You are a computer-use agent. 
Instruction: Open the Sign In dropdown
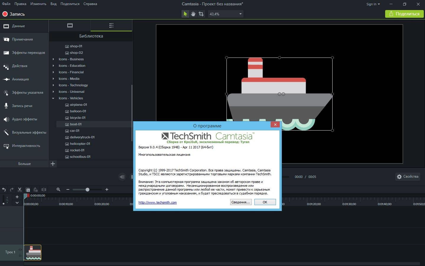pyautogui.click(x=373, y=4)
